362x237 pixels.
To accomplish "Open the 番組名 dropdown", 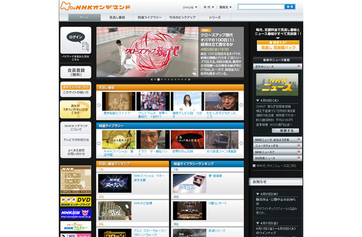I will point(226,7).
